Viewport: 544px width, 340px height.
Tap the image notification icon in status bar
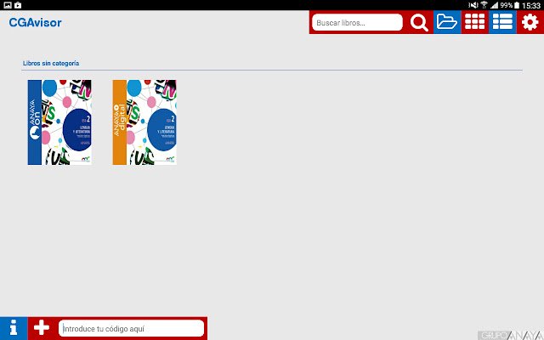pos(8,5)
